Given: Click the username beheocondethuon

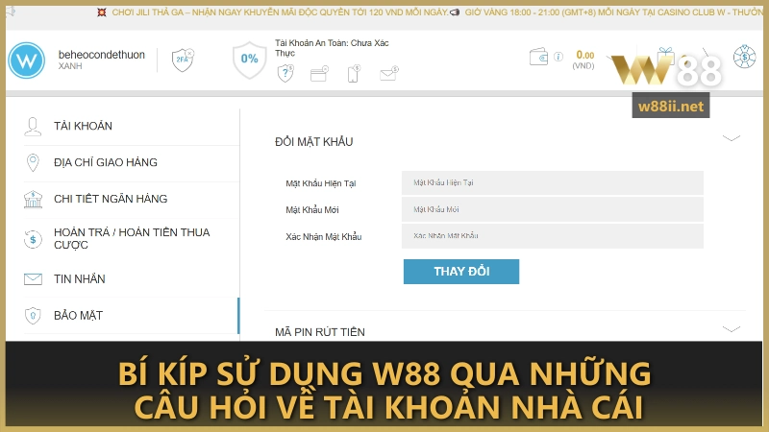Looking at the screenshot, I should (102, 55).
